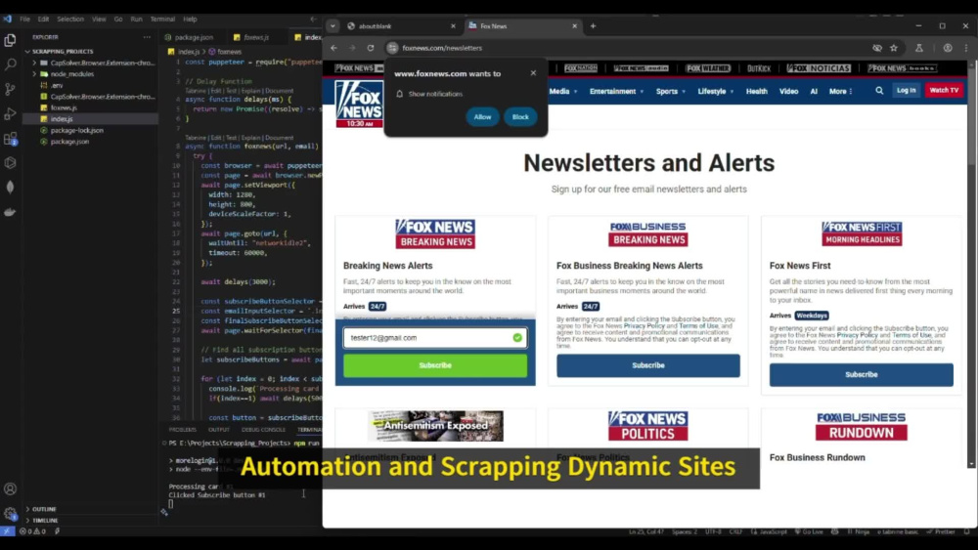This screenshot has height=550, width=978.
Task: Click the Explorer panel more actions ellipsis
Action: [147, 37]
